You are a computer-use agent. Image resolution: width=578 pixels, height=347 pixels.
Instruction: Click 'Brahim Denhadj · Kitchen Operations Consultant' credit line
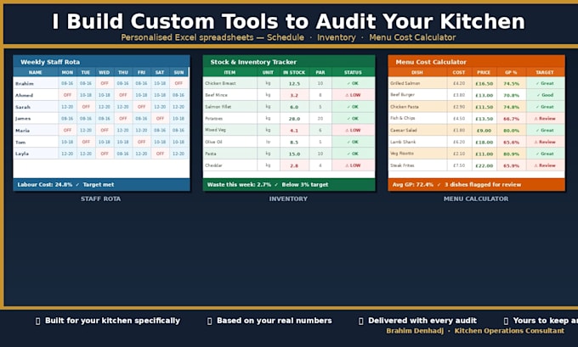(475, 331)
